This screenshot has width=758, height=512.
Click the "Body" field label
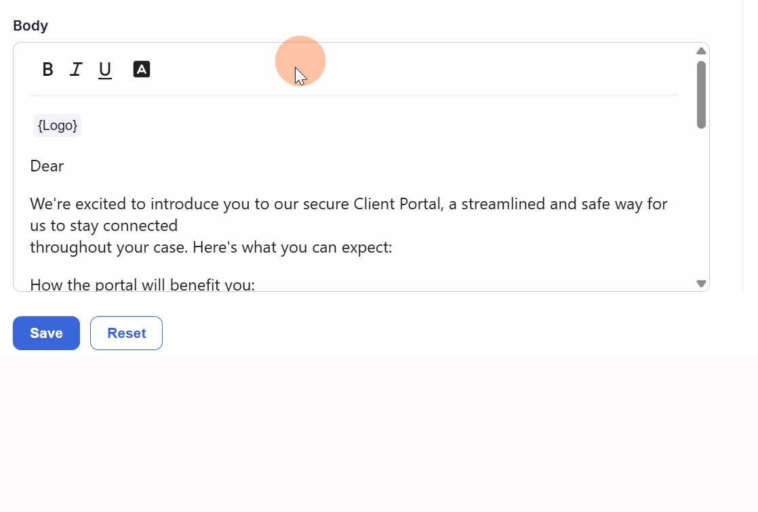tap(31, 26)
